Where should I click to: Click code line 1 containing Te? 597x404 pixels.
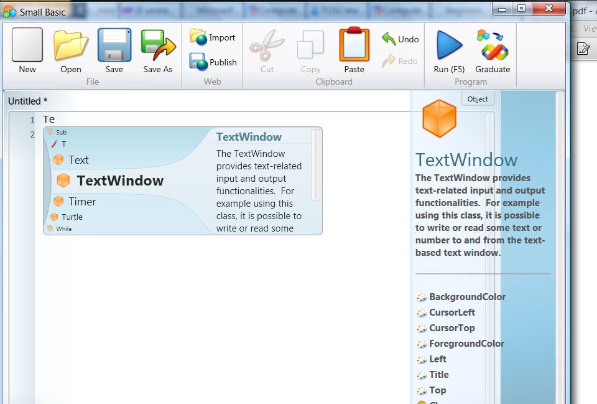49,120
